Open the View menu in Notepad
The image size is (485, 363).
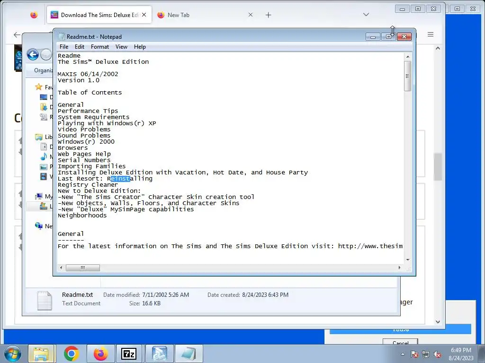[121, 47]
